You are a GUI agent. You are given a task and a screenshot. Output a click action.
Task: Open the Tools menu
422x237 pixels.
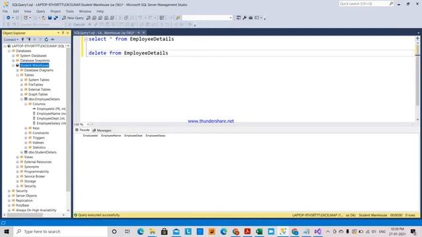tap(70, 11)
